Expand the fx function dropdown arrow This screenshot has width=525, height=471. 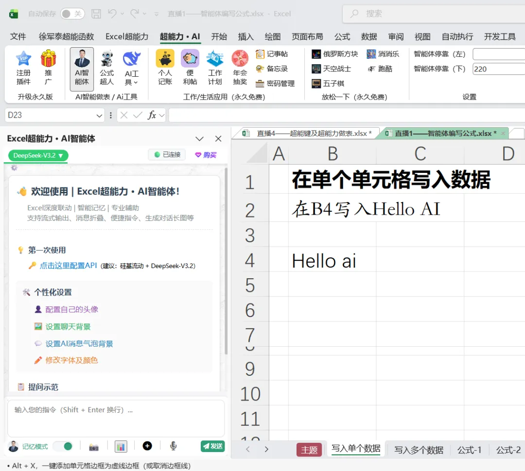point(162,116)
